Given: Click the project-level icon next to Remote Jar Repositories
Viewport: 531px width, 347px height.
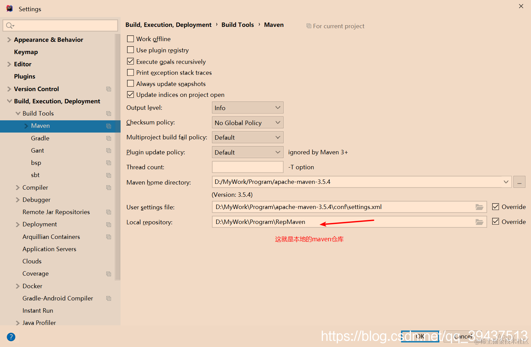Looking at the screenshot, I should tap(109, 212).
